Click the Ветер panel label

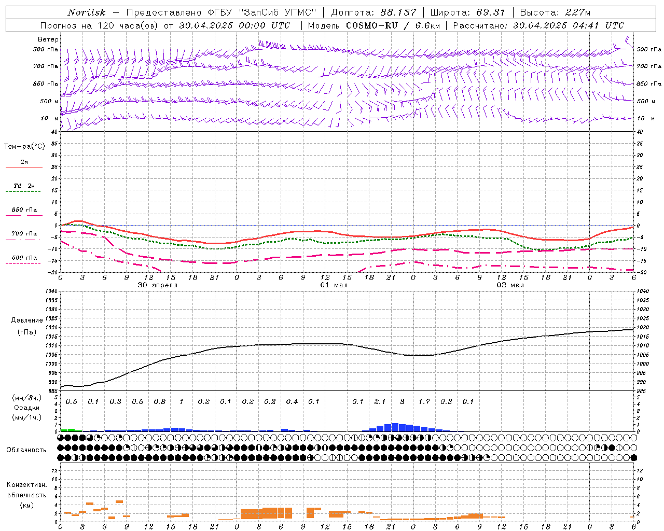48,39
